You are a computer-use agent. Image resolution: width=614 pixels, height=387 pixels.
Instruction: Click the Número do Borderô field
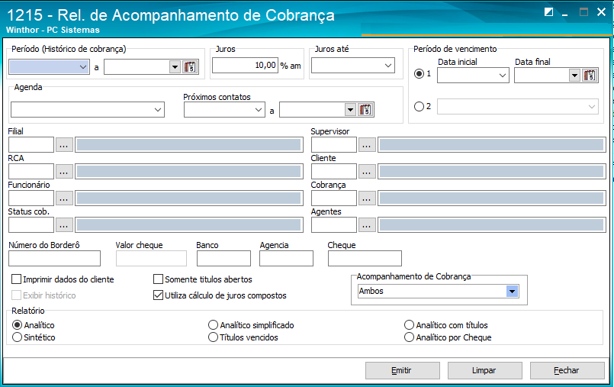pos(54,259)
